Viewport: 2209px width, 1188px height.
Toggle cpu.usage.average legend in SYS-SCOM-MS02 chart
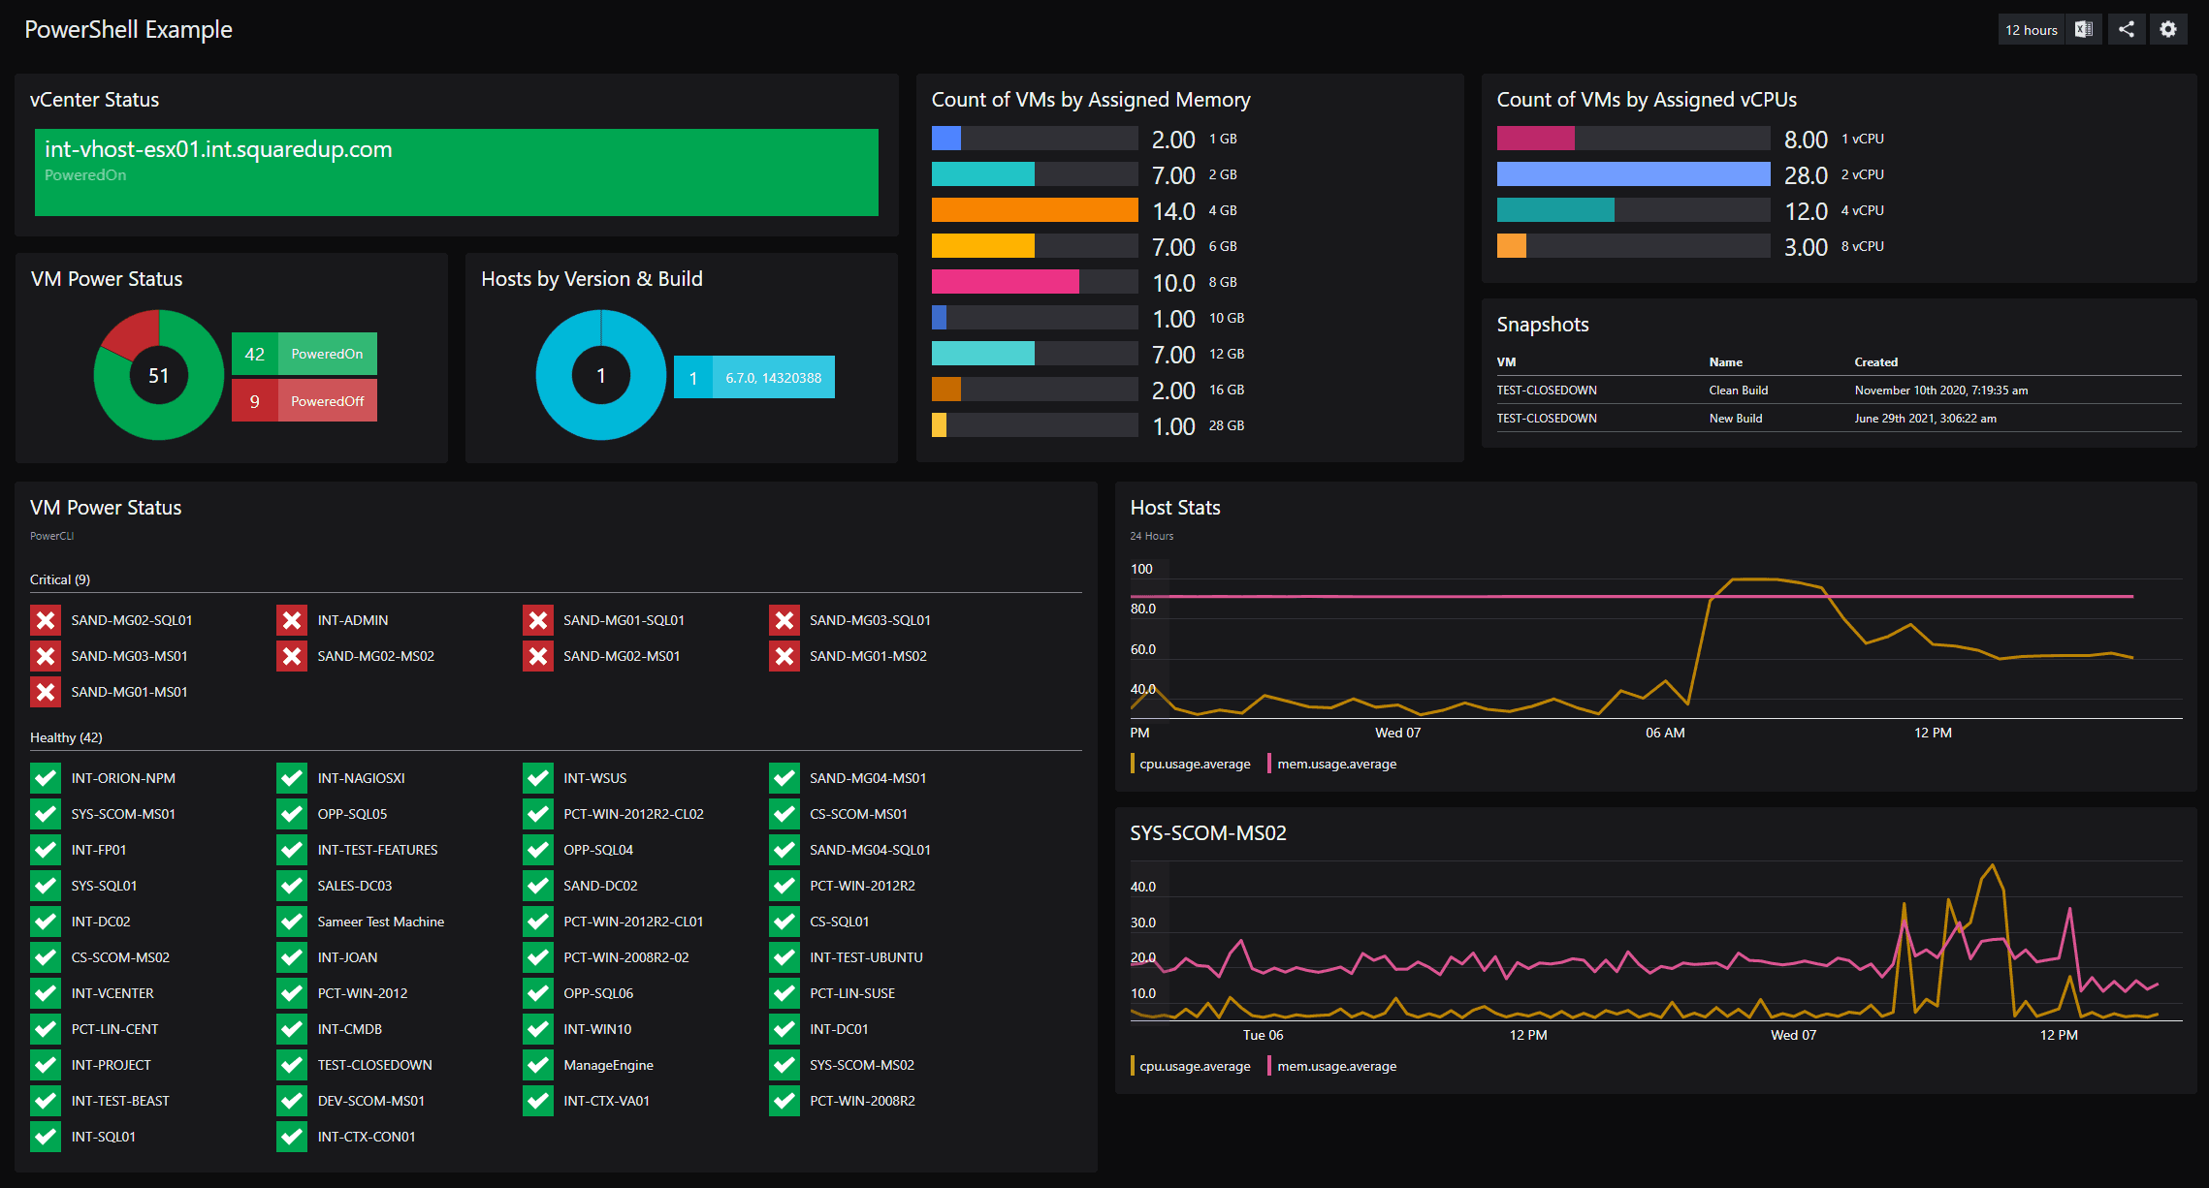1191,1066
